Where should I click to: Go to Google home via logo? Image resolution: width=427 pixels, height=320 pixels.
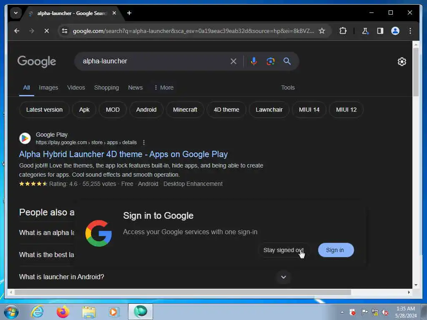click(x=37, y=62)
